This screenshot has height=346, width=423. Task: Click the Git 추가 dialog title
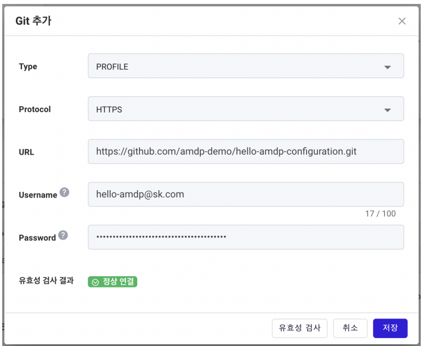point(33,21)
